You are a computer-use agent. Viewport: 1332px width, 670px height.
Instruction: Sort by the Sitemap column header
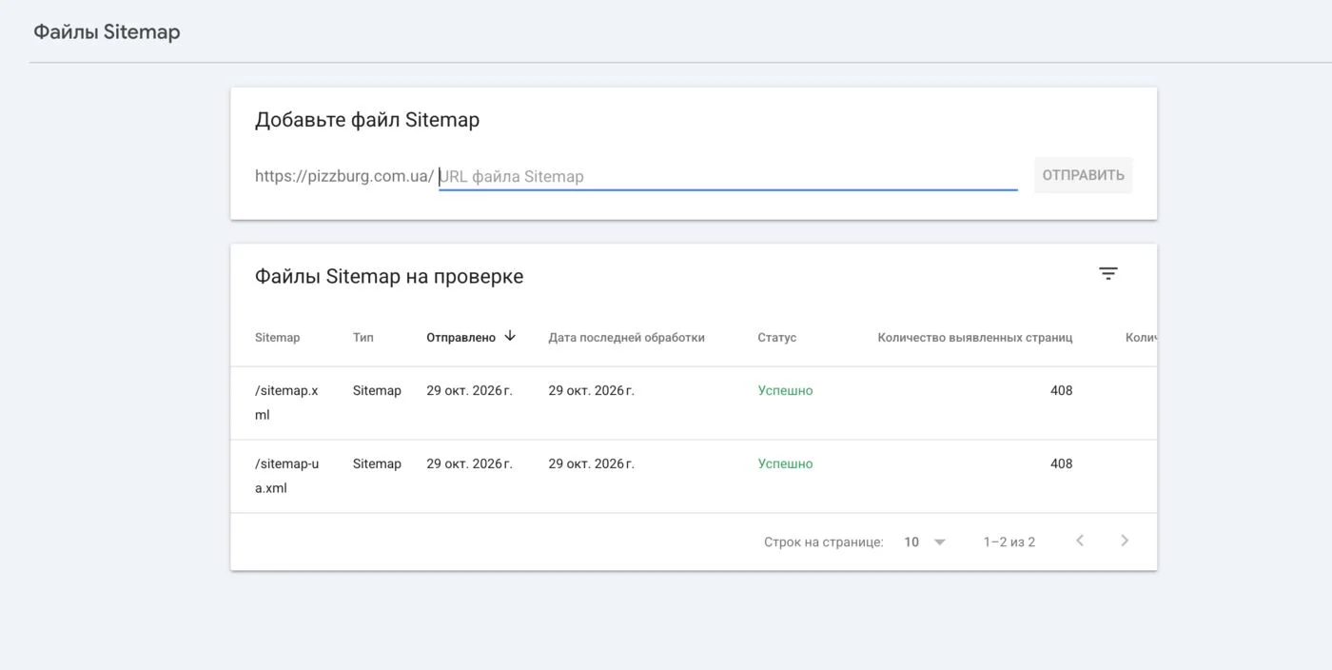[277, 338]
